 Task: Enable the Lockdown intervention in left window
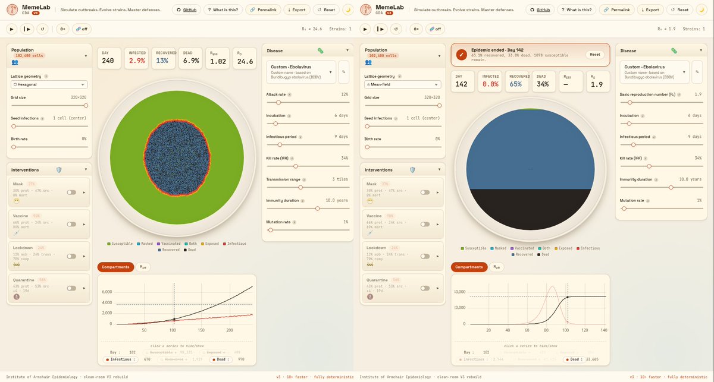click(x=72, y=256)
